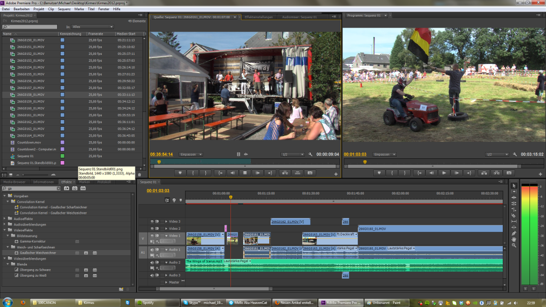Open Spotify from the Windows taskbar
Viewport: 546px width, 307px height.
click(x=156, y=303)
